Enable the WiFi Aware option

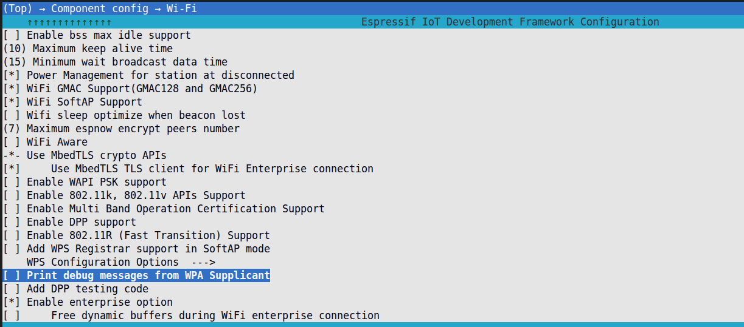pyautogui.click(x=12, y=142)
